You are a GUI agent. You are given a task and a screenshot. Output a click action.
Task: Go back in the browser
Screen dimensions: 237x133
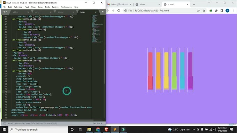(x=108, y=10)
